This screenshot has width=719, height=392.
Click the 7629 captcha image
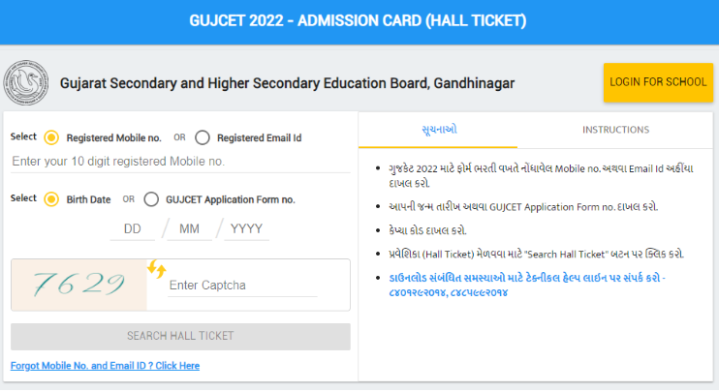tap(78, 285)
